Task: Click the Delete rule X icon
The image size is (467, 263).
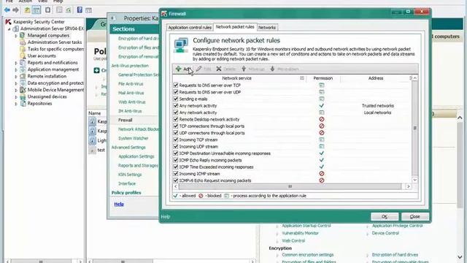Action: tap(219, 69)
